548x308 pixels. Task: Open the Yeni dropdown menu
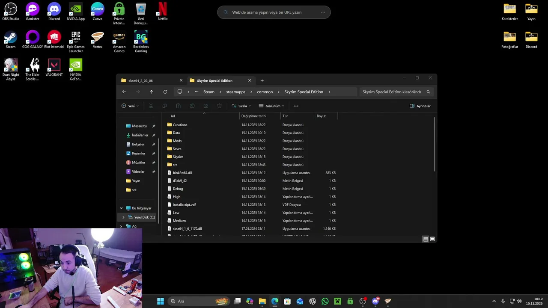pyautogui.click(x=130, y=106)
